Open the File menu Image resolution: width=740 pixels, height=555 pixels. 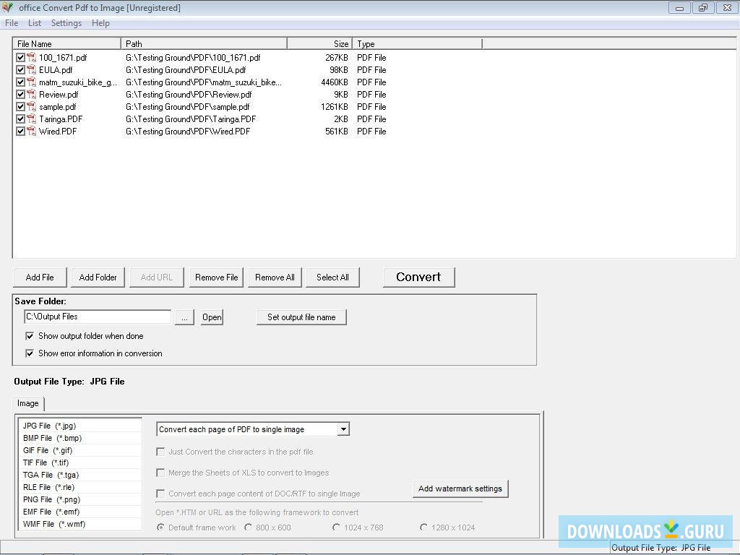click(x=12, y=23)
